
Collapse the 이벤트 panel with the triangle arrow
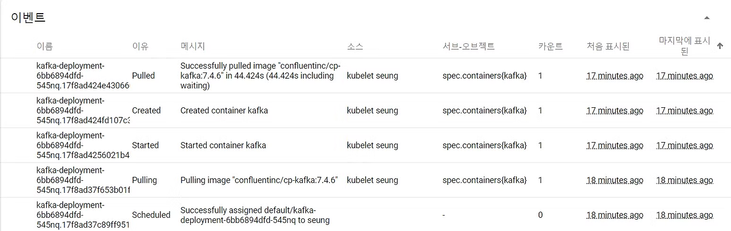(x=707, y=18)
